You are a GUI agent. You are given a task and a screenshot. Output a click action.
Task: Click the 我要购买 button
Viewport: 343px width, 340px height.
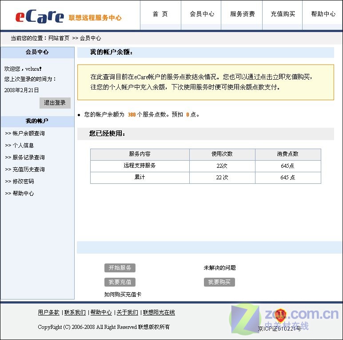click(219, 282)
